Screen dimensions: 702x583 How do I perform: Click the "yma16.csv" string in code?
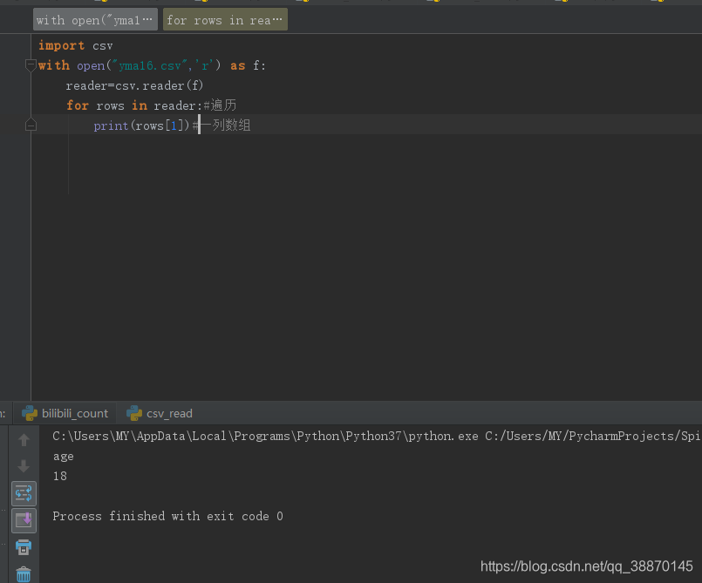click(x=149, y=65)
